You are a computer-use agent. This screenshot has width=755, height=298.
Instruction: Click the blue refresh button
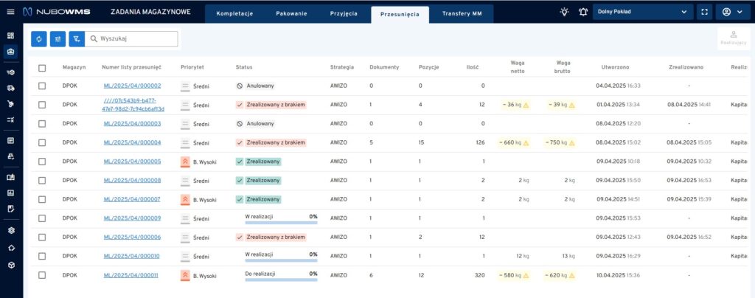(x=39, y=39)
